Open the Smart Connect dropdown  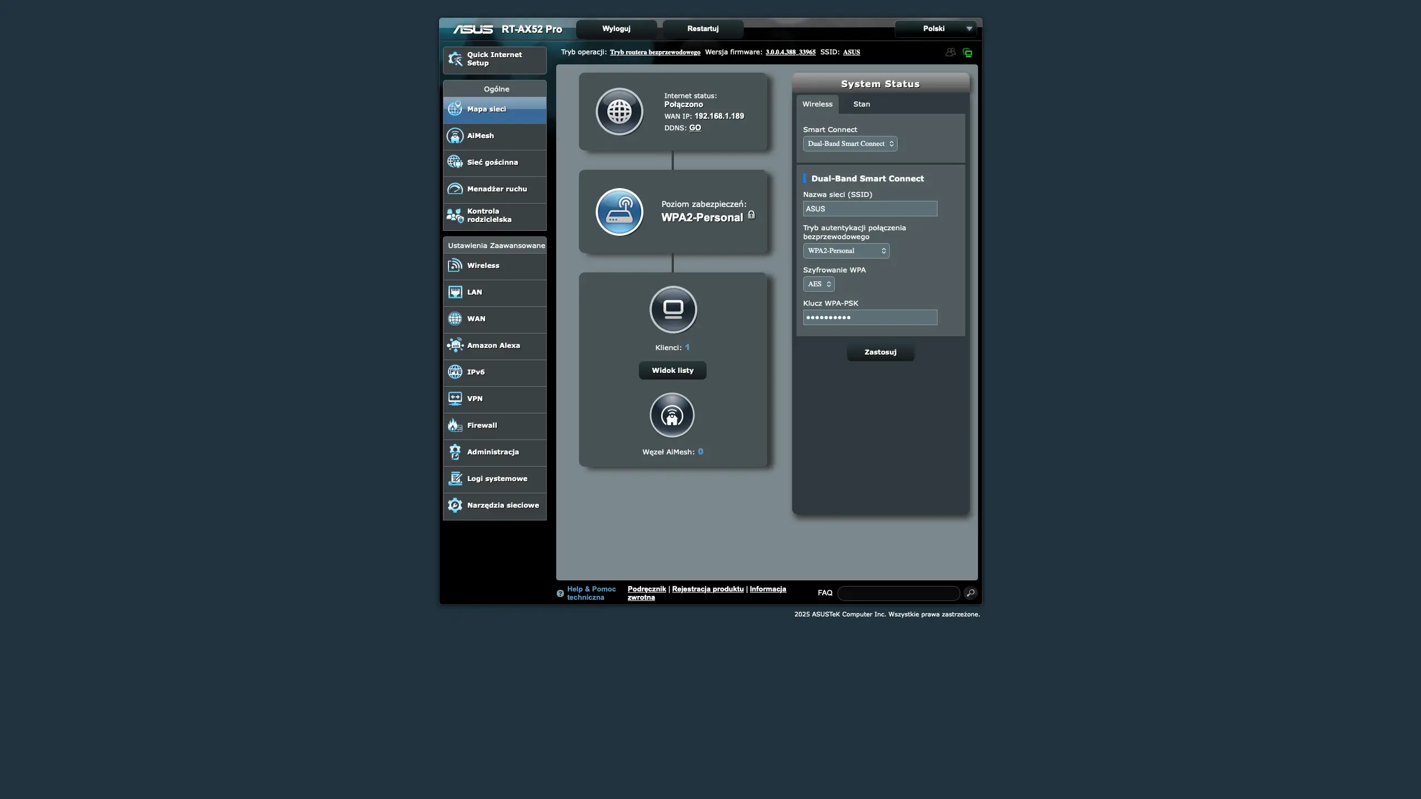coord(849,144)
